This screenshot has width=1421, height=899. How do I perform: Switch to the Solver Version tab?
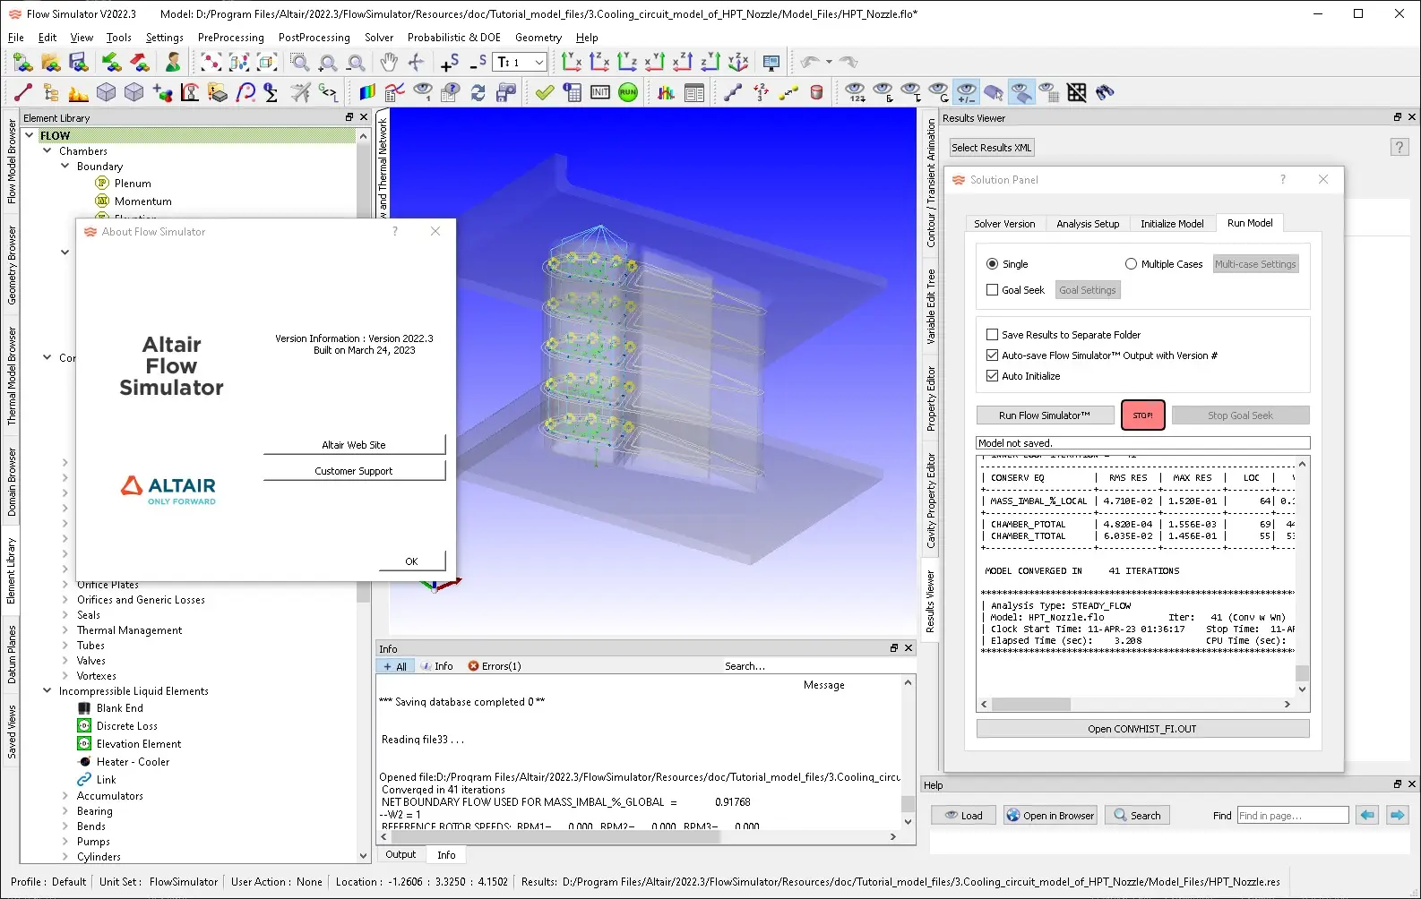pyautogui.click(x=1004, y=224)
